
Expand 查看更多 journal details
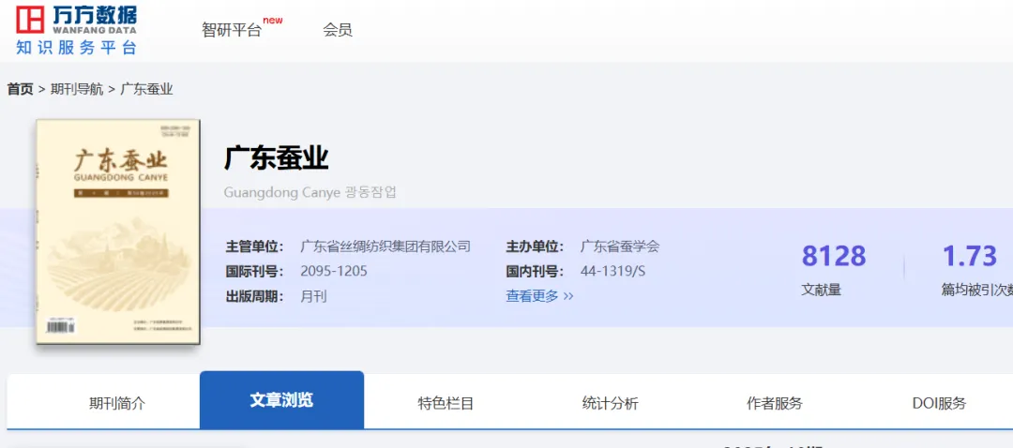[x=539, y=296]
